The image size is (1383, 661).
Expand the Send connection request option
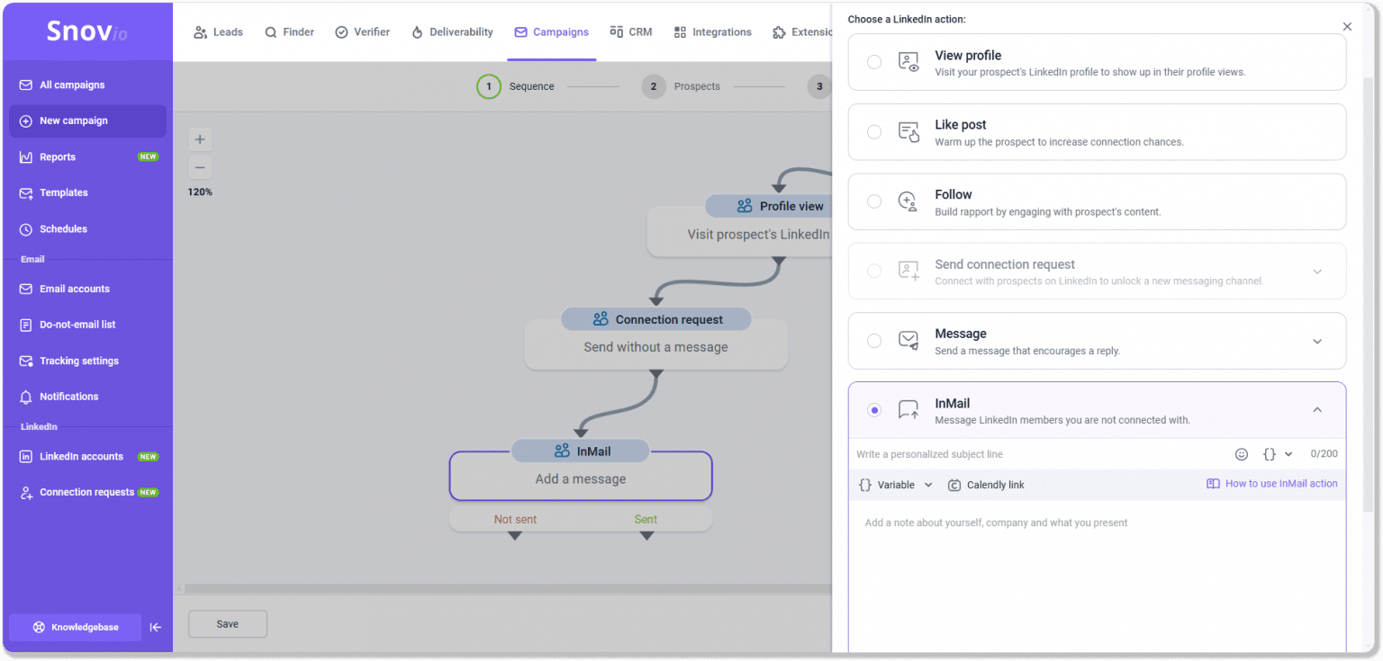pos(1317,272)
